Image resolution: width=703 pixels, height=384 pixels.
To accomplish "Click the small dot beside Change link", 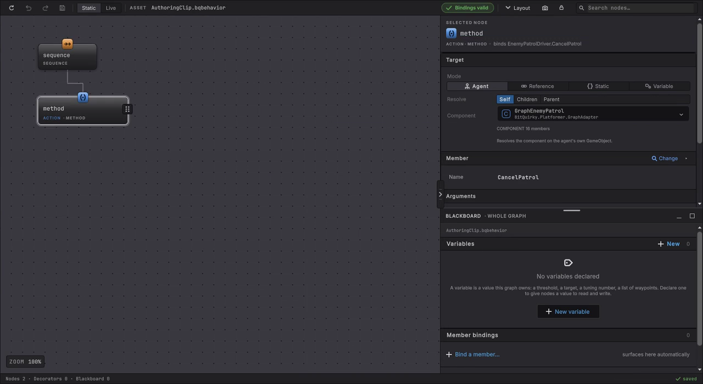I will pos(686,159).
